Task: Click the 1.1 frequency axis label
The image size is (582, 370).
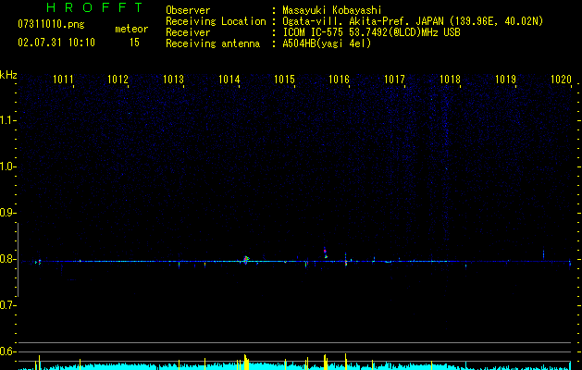Action: pos(7,120)
